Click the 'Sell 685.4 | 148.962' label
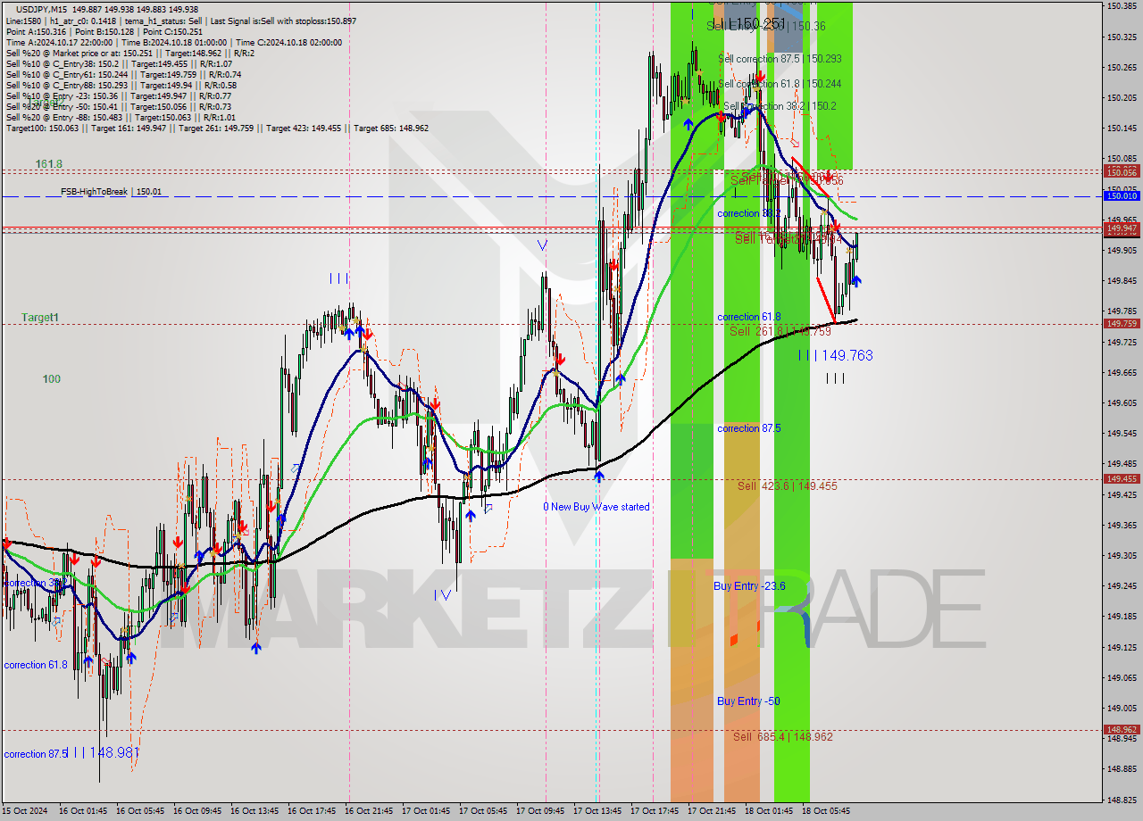 coord(783,737)
